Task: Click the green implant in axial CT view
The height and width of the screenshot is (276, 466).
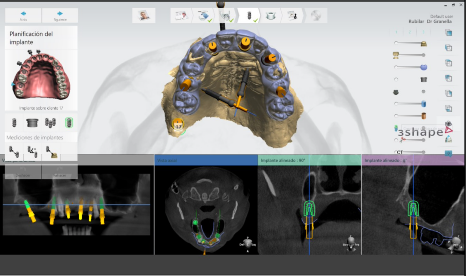Action: point(195,222)
